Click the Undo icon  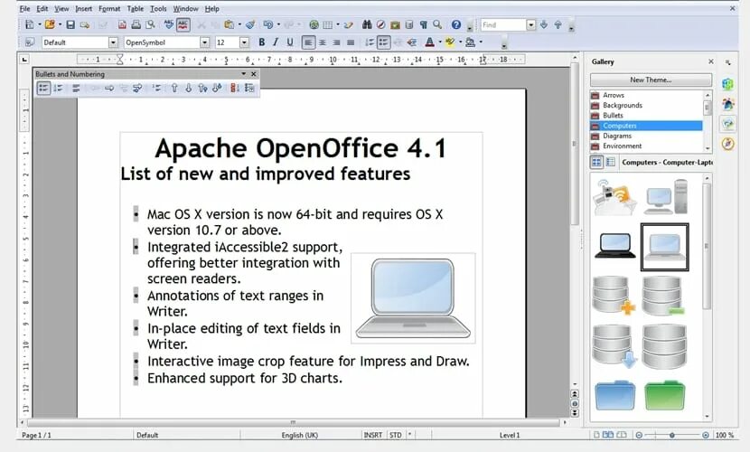pyautogui.click(x=267, y=25)
